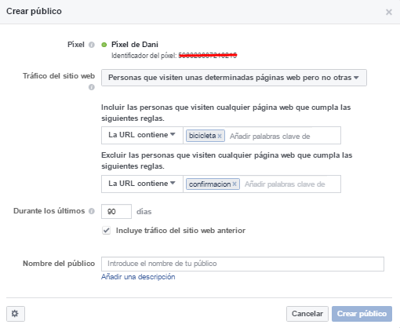The width and height of the screenshot is (400, 328).
Task: Close the Crear público dialog
Action: (x=389, y=12)
